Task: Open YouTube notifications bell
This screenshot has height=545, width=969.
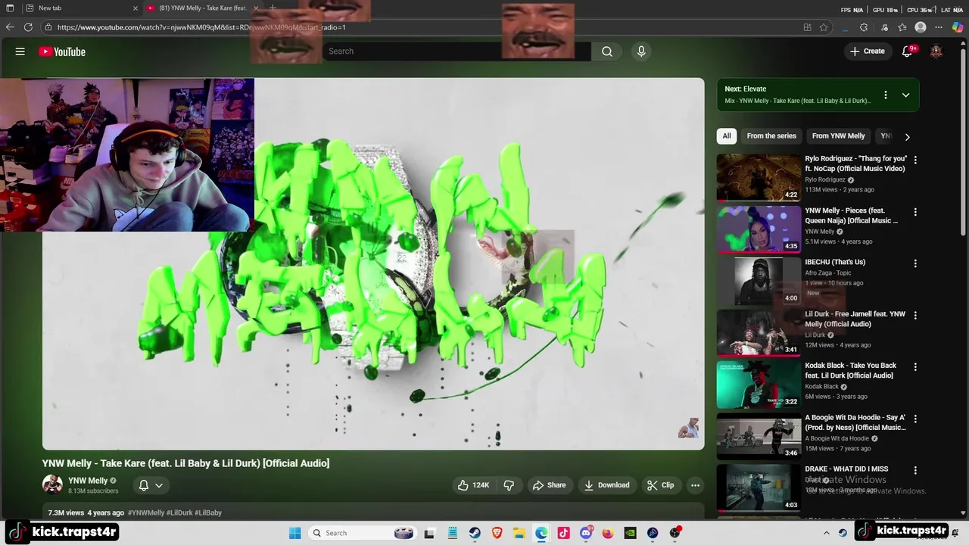Action: 907,51
